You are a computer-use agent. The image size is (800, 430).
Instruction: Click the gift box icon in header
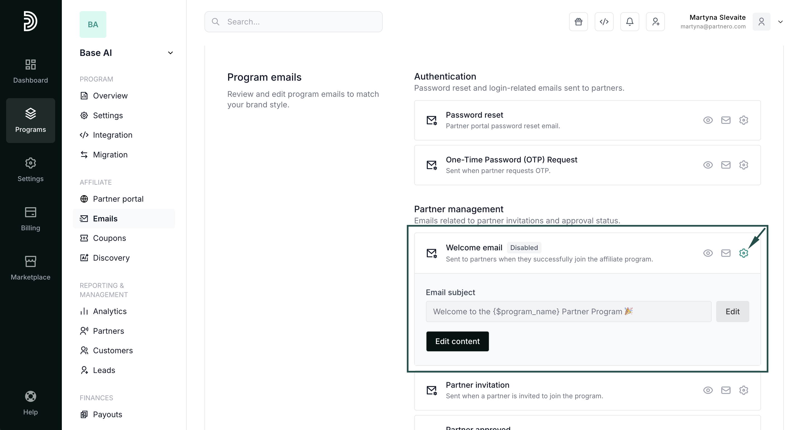[578, 22]
